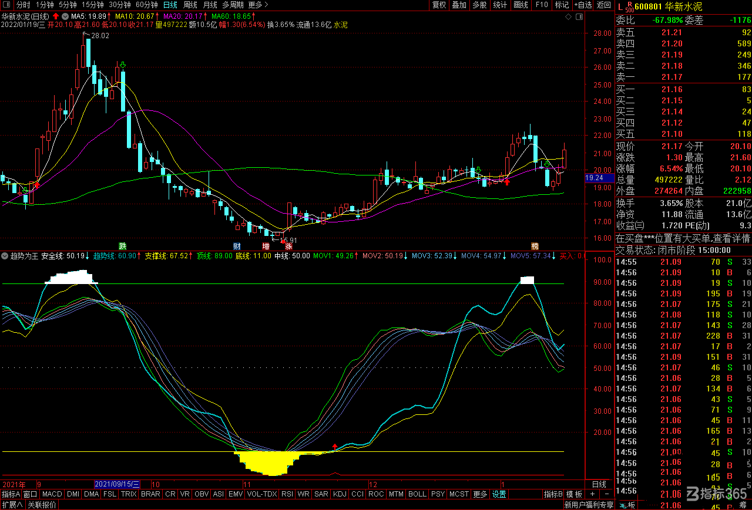Click the 多股 multi-stock button

479,5
